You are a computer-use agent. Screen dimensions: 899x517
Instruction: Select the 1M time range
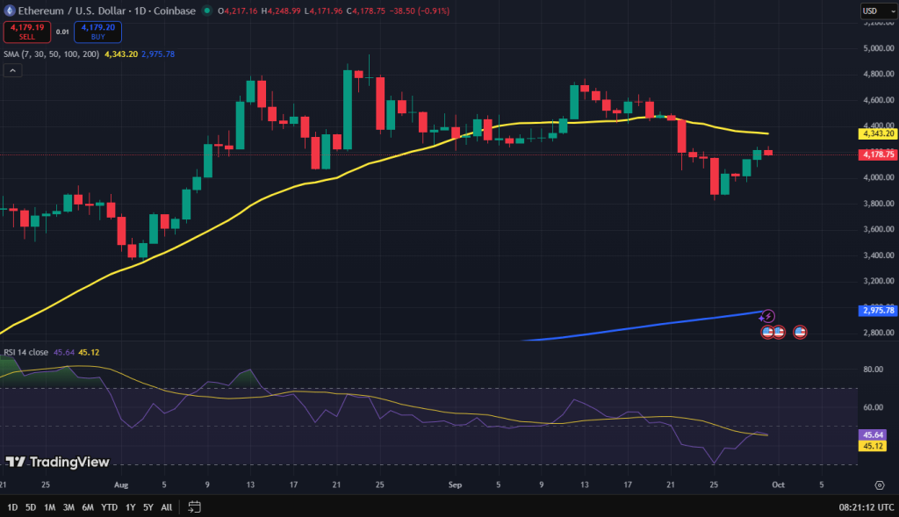tap(50, 507)
